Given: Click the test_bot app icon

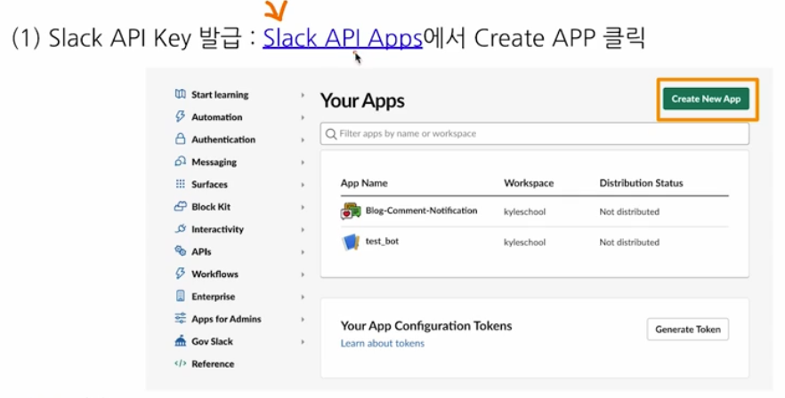Looking at the screenshot, I should tap(351, 242).
